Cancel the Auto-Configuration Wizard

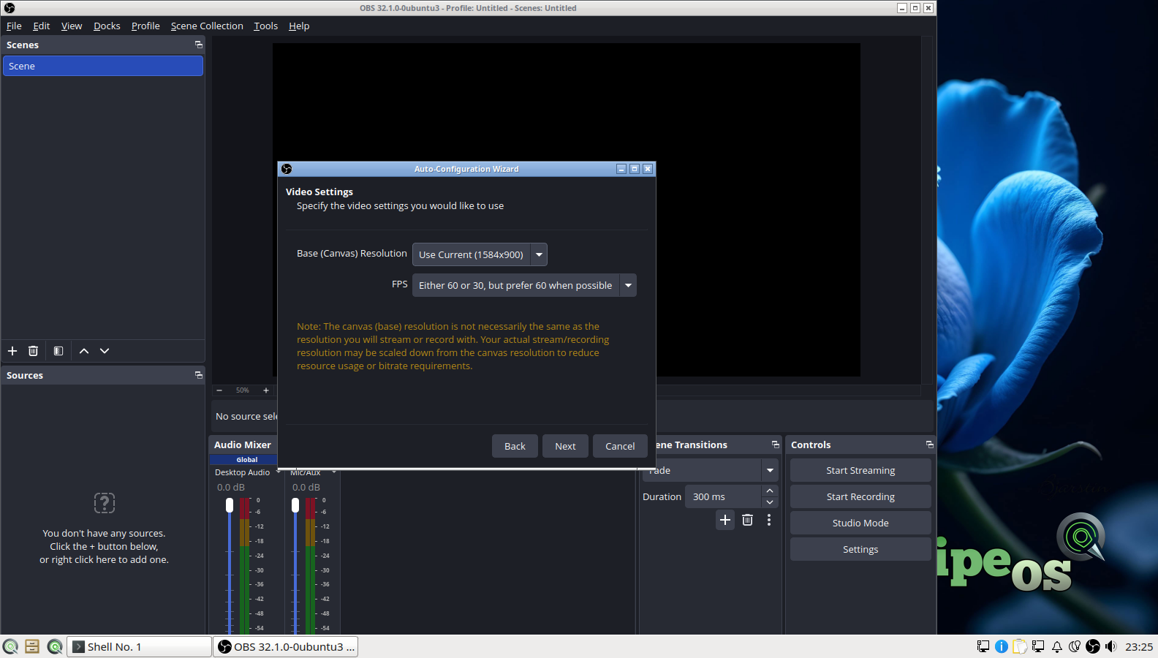pos(620,446)
